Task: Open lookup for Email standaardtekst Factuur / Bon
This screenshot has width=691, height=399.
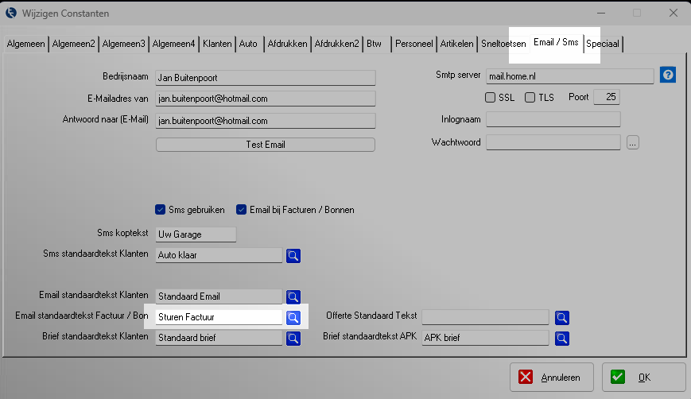Action: [x=293, y=318]
